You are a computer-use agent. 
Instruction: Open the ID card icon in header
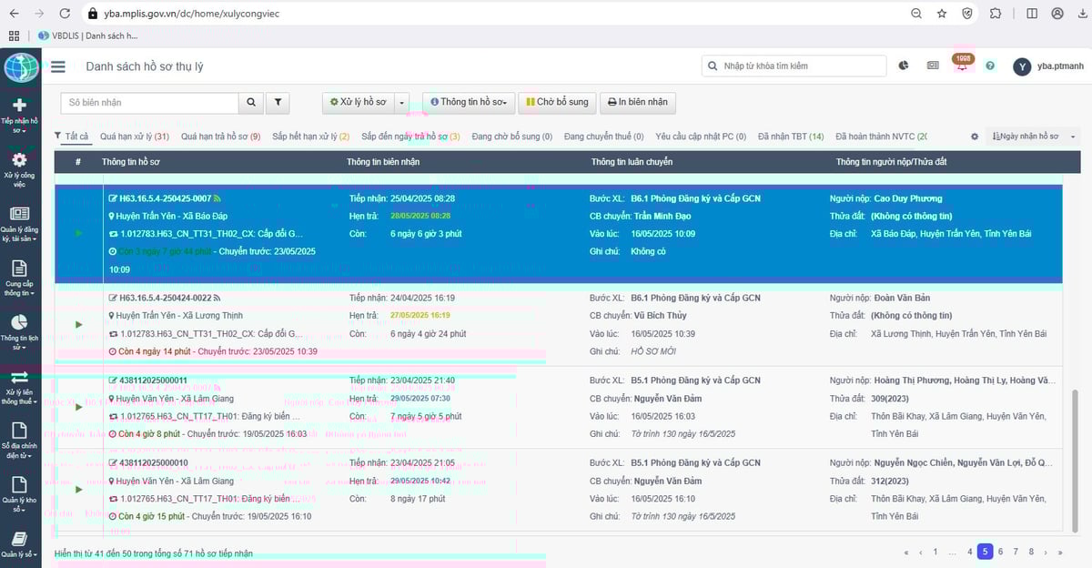pos(933,66)
